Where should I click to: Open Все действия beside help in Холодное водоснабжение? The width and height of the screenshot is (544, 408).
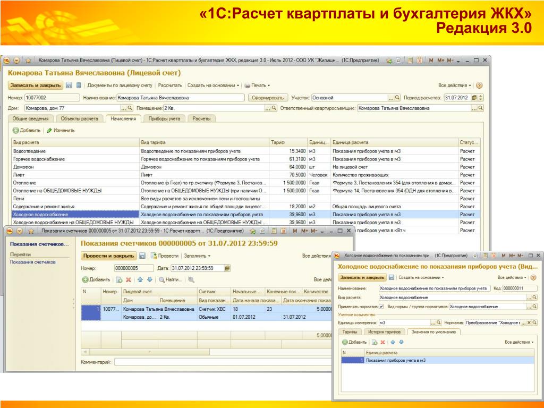pos(512,277)
